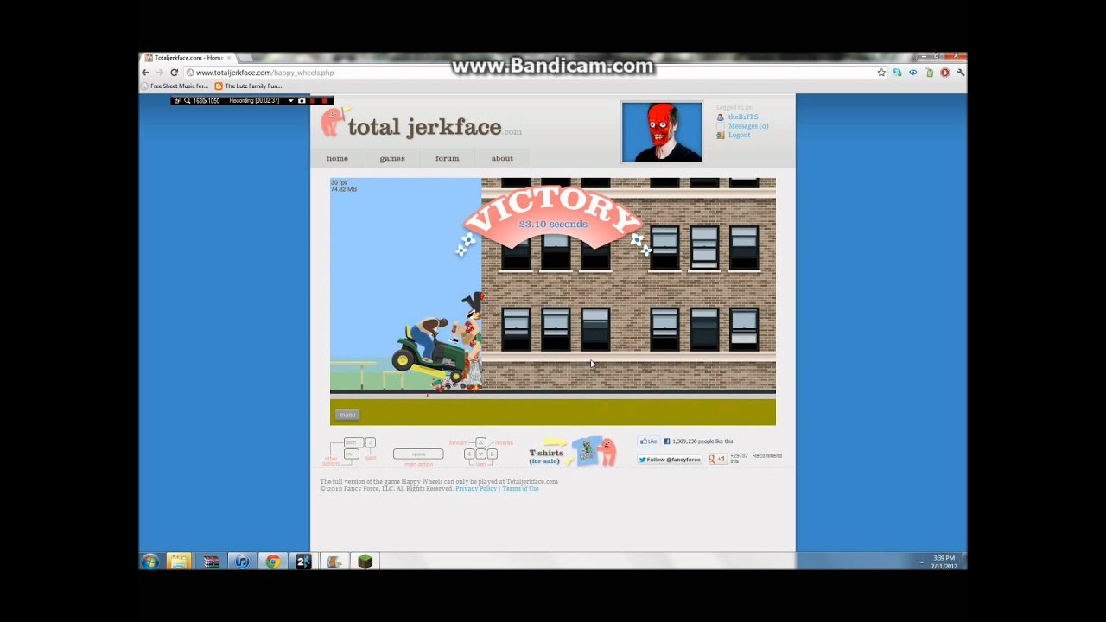Image resolution: width=1106 pixels, height=622 pixels.
Task: Reload the Totaljerkface page
Action: (x=174, y=73)
